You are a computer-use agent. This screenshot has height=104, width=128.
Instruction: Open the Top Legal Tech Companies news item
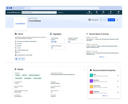[102, 40]
